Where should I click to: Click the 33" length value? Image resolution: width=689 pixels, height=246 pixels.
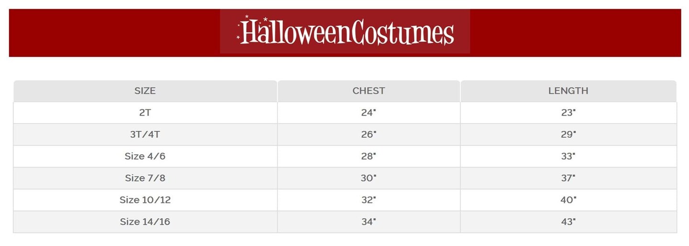click(x=568, y=156)
